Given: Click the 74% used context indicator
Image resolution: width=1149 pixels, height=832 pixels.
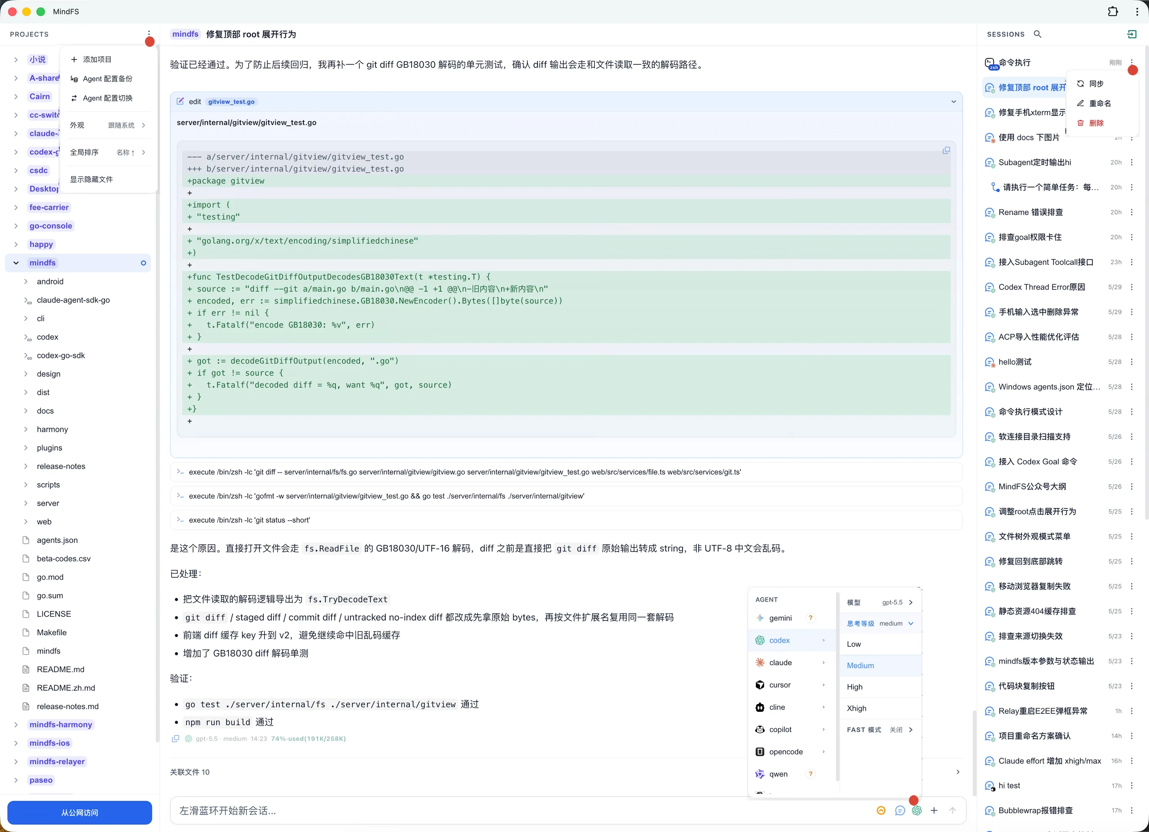Looking at the screenshot, I should (308, 738).
